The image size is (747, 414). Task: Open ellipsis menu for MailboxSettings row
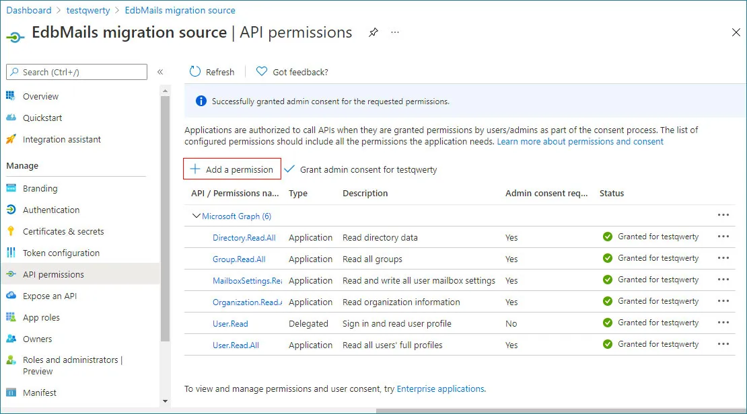coord(723,280)
